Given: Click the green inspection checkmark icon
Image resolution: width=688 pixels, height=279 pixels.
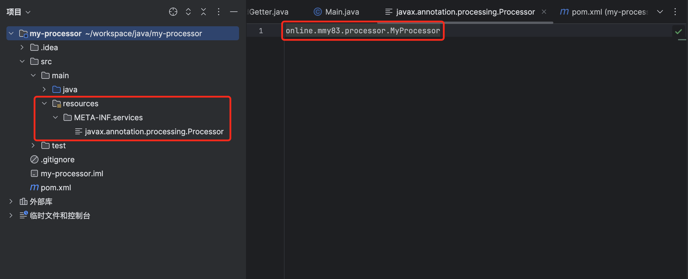Looking at the screenshot, I should tap(678, 31).
